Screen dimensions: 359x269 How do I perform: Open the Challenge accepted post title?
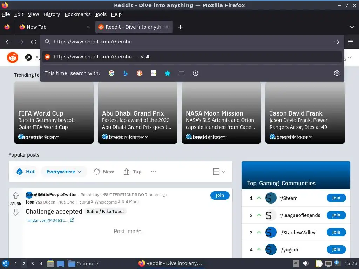pos(54,212)
